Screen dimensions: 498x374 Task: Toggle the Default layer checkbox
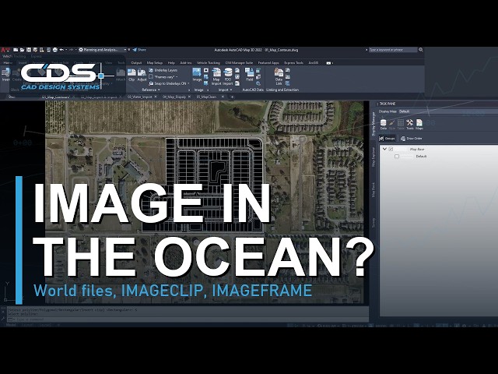point(397,156)
